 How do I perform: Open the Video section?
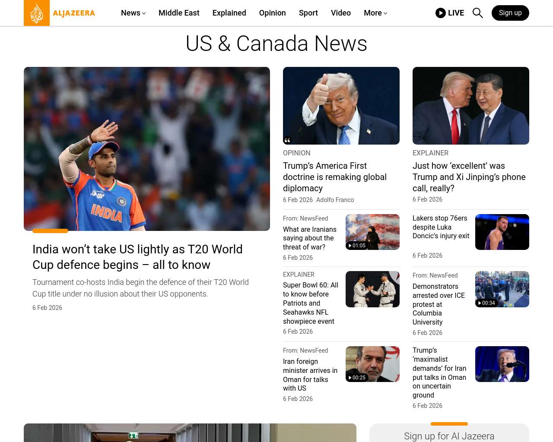pos(341,13)
